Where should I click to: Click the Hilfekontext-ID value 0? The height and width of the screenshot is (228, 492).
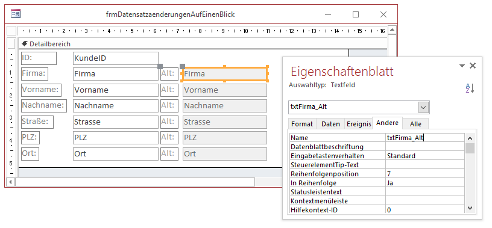click(x=425, y=209)
